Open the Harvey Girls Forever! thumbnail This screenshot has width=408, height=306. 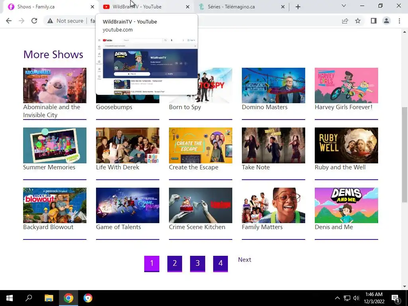tap(346, 85)
